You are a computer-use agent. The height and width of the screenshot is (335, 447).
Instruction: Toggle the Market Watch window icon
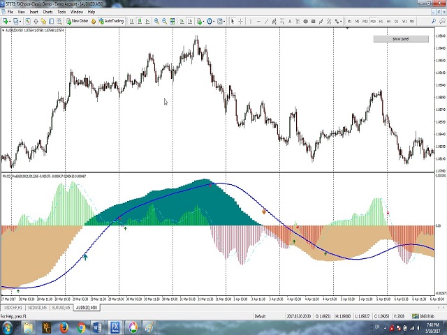[x=28, y=22]
